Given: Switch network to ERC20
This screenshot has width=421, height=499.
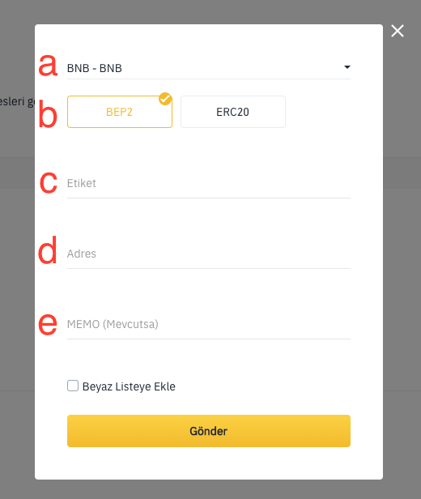Looking at the screenshot, I should [x=233, y=112].
